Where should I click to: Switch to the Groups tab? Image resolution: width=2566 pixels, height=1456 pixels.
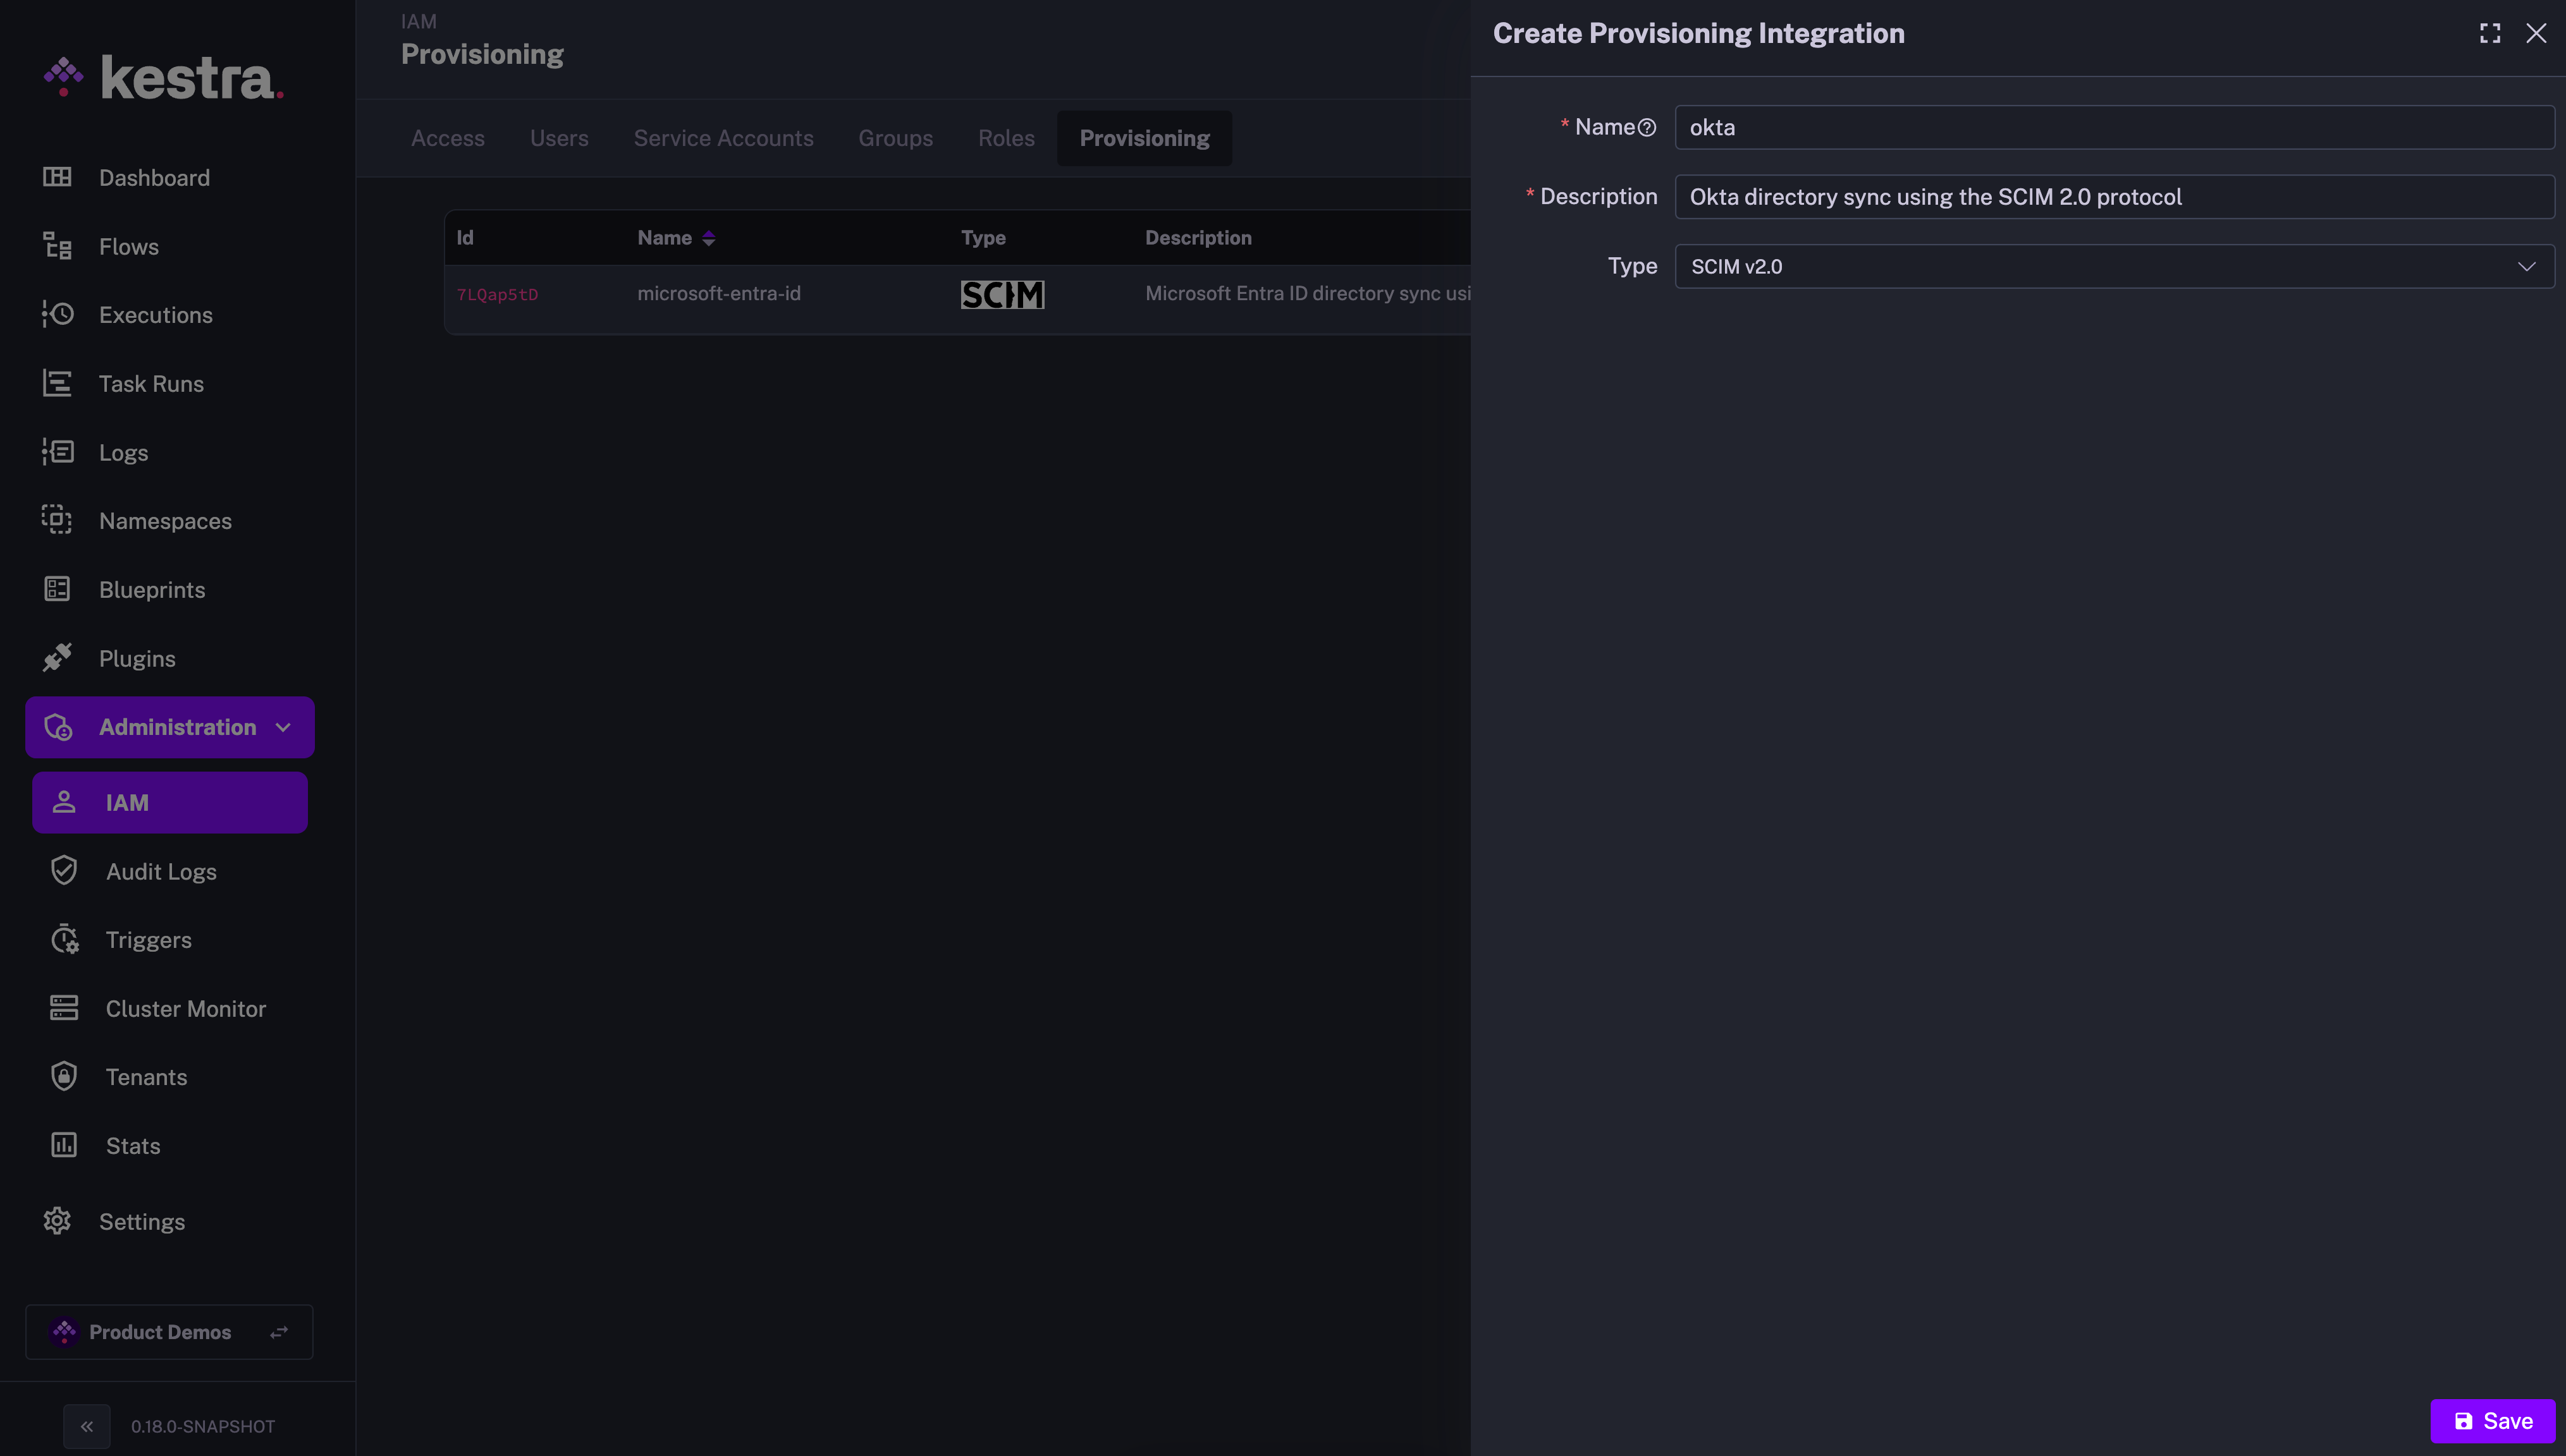pyautogui.click(x=895, y=138)
